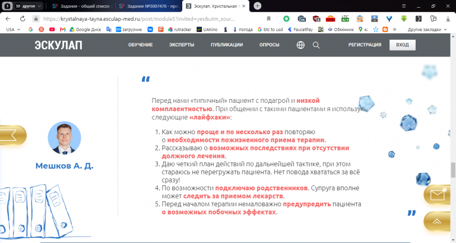Open the ПУБЛИКАЦИИ menu item
Image resolution: width=456 pixels, height=243 pixels.
[227, 45]
